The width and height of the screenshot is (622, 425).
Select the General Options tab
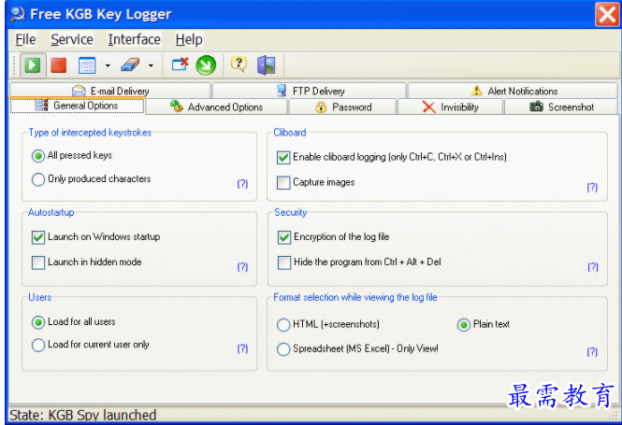[x=78, y=106]
